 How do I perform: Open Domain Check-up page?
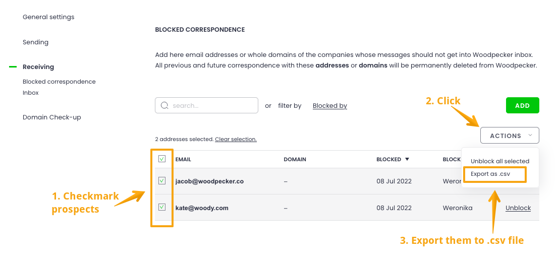[x=52, y=117]
